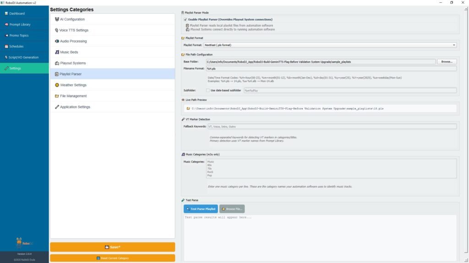Open the File Management category
469x263 pixels.
tap(73, 96)
